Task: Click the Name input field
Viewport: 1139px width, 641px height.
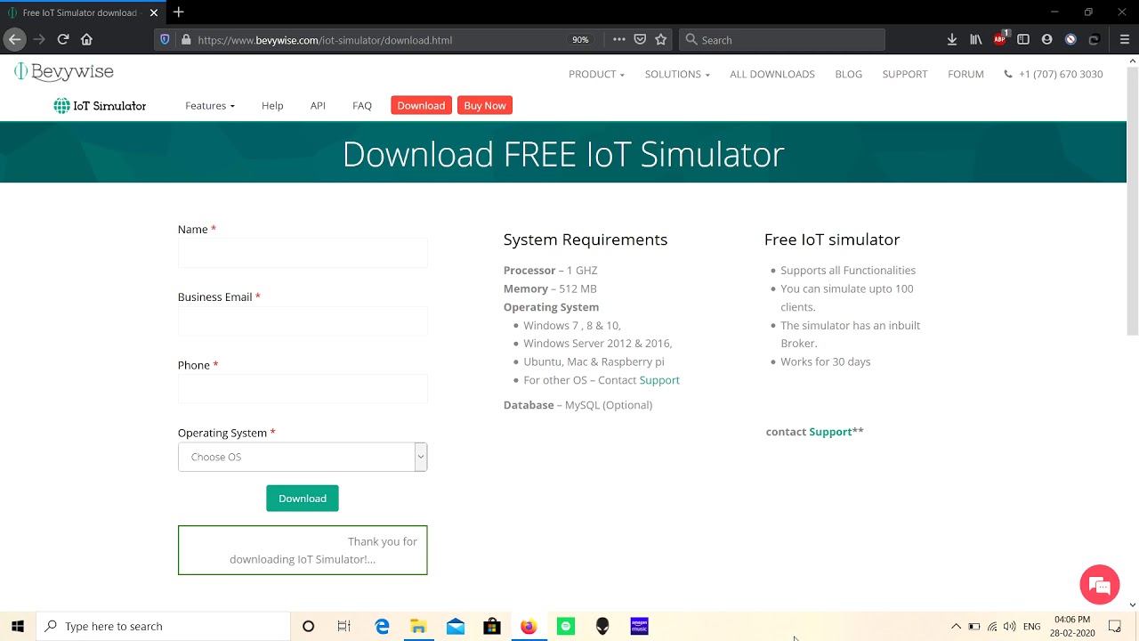Action: pyautogui.click(x=303, y=253)
